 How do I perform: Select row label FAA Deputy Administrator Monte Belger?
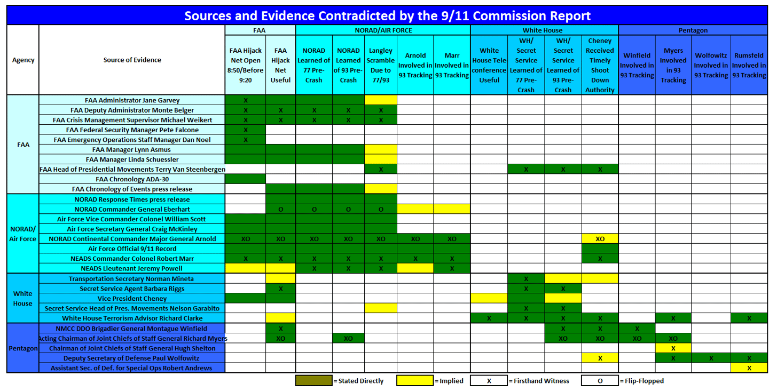pos(132,110)
